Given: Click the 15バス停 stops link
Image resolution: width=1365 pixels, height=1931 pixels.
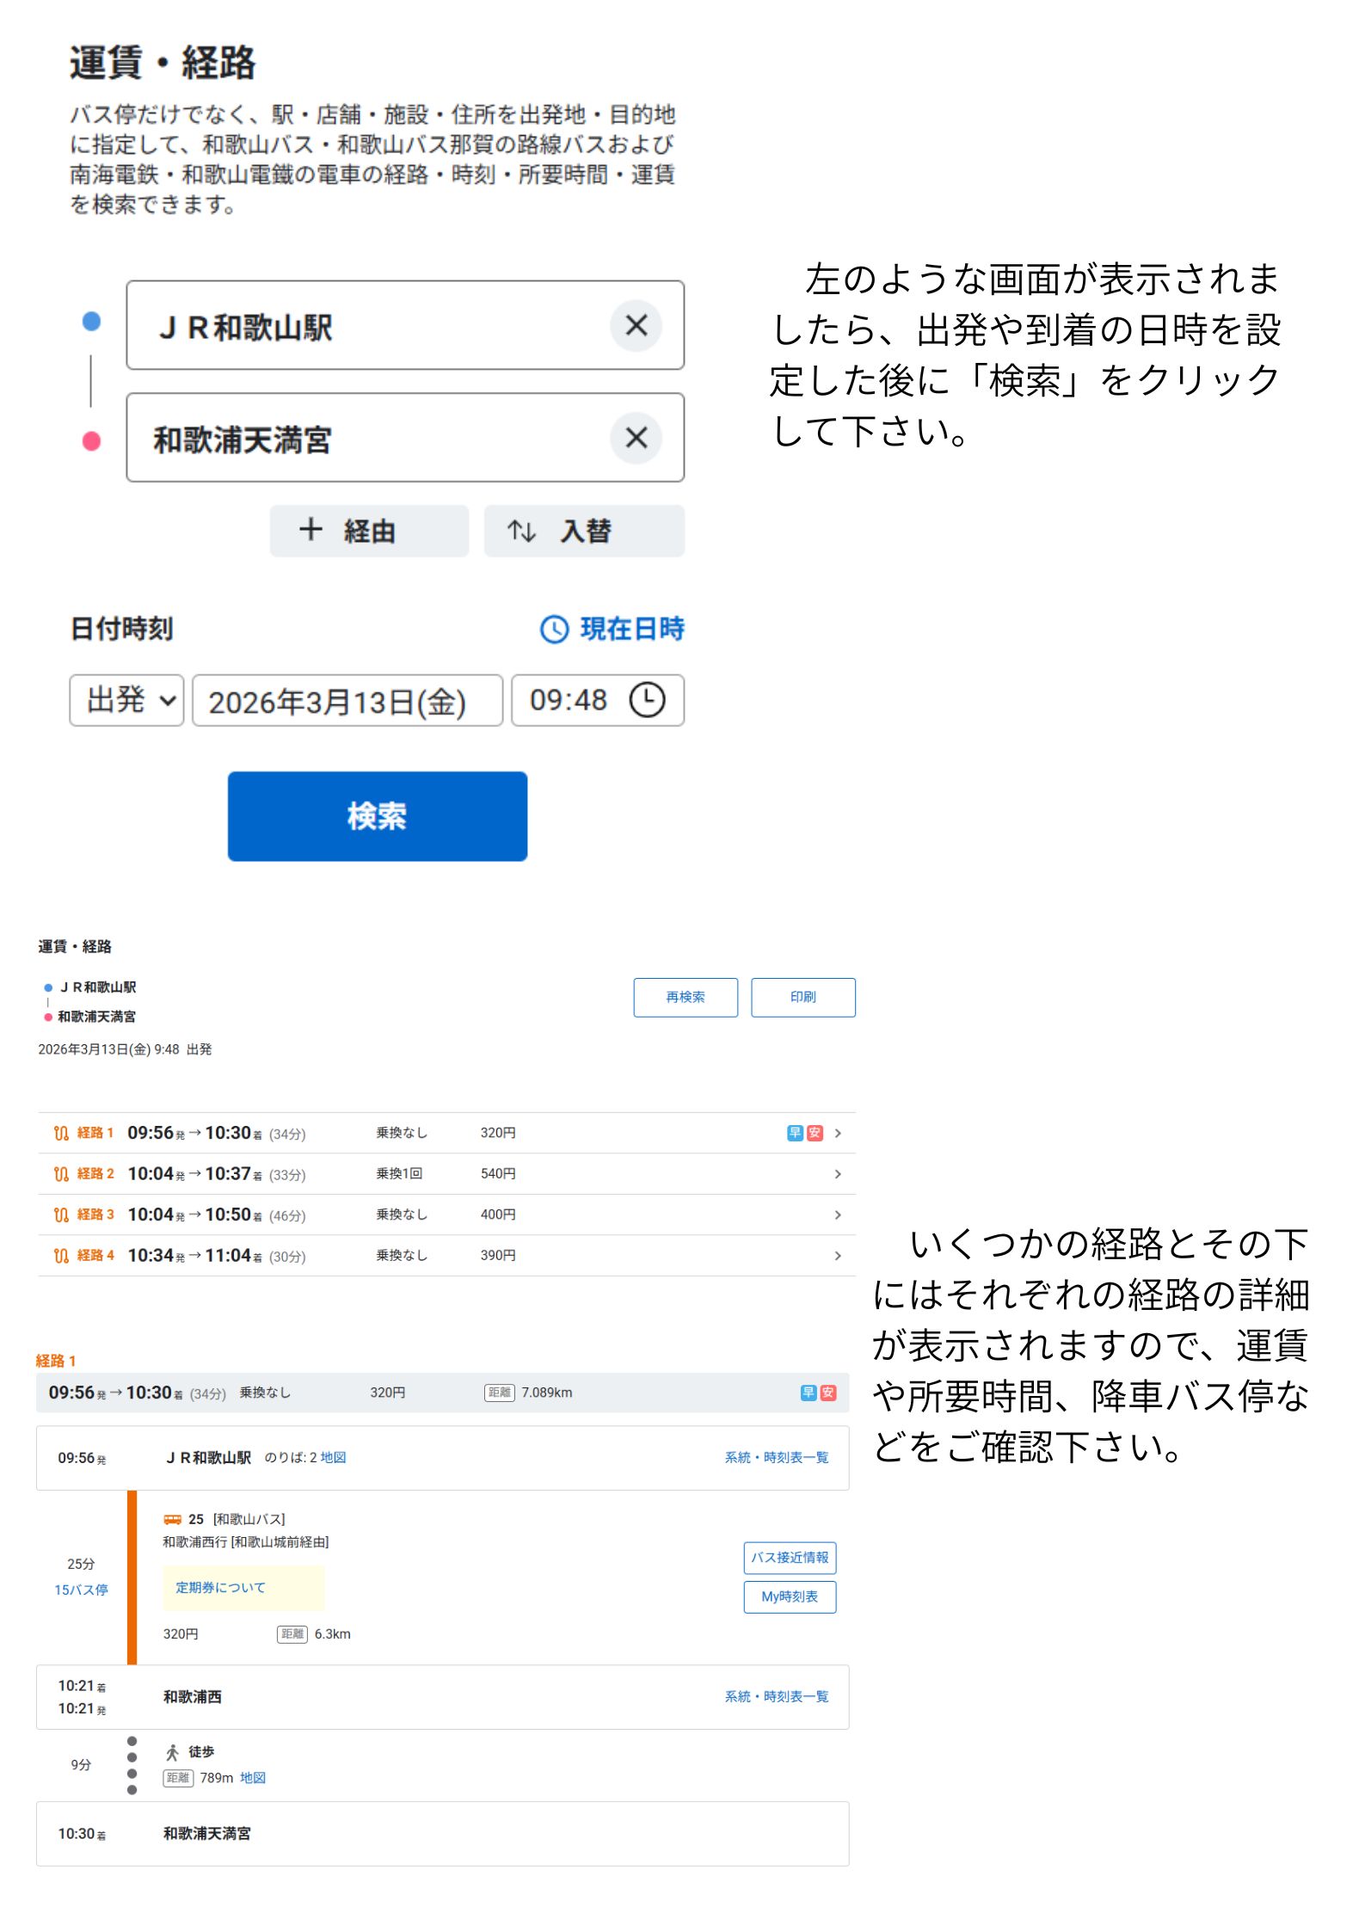Looking at the screenshot, I should point(81,1590).
